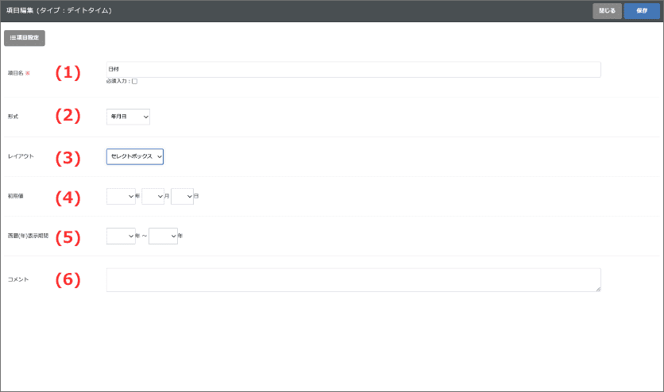The image size is (664, 392).
Task: Focus the 項目名 text field containing 日付
Action: click(353, 70)
